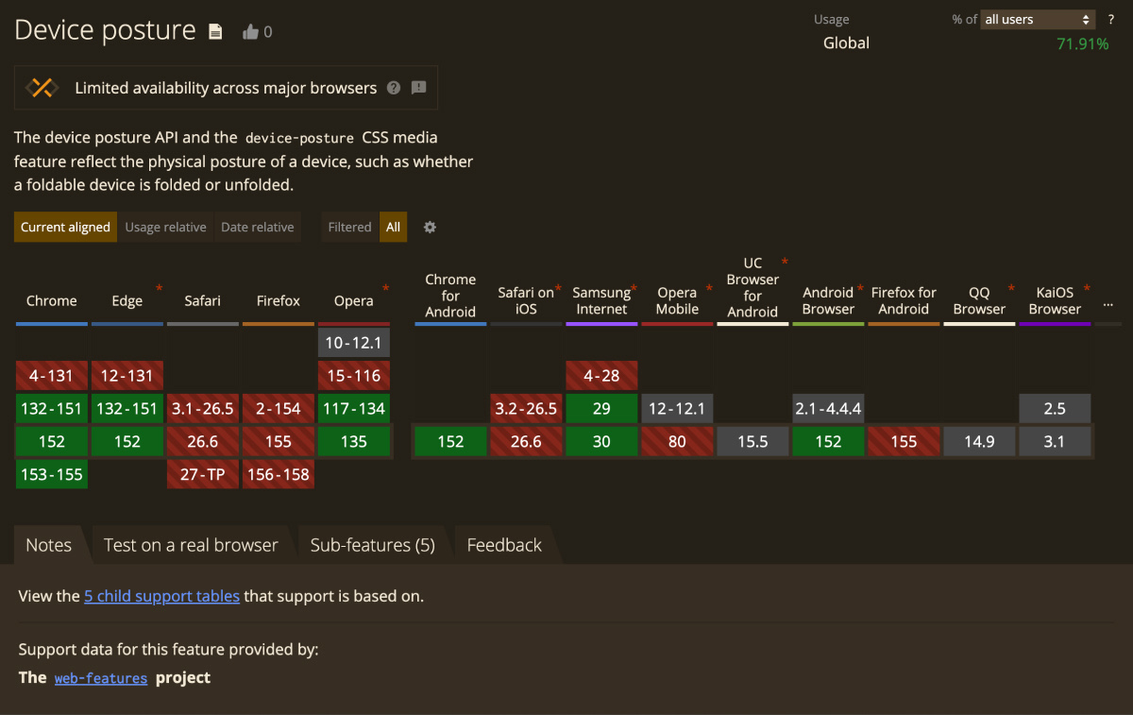
Task: Select Current aligned view mode
Action: coord(65,227)
